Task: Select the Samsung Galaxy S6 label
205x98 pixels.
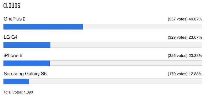Action: (25, 74)
